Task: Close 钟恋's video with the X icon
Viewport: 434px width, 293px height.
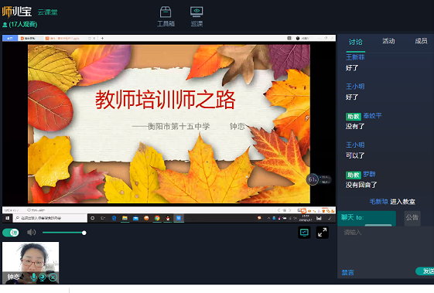Action: click(53, 277)
